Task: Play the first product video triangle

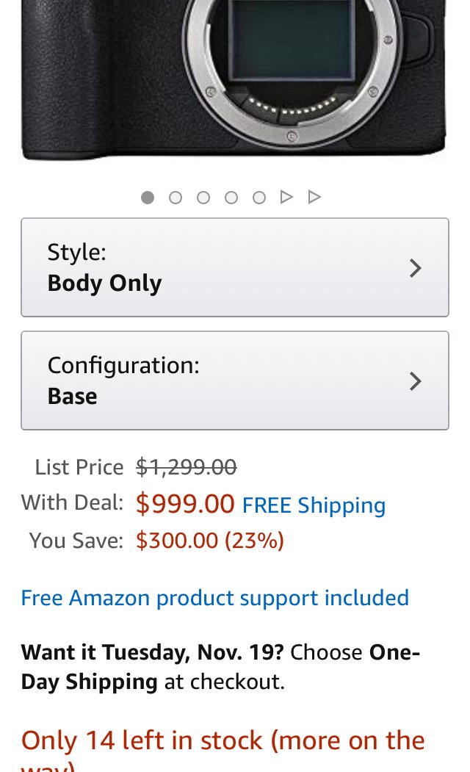Action: (x=286, y=197)
